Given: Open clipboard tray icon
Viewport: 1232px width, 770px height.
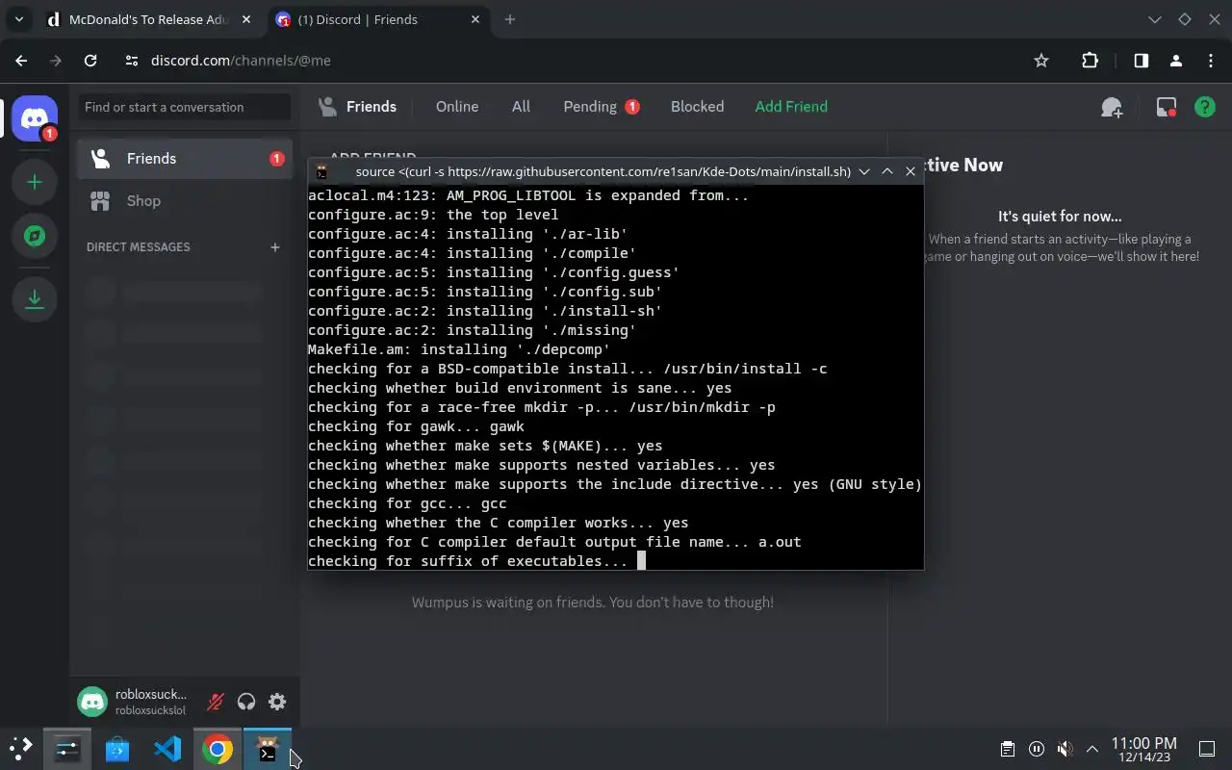Looking at the screenshot, I should (1008, 749).
